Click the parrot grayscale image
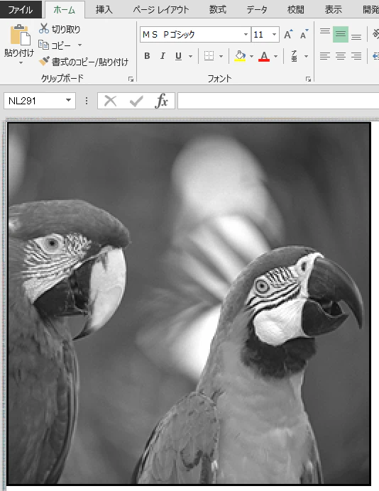379x491 pixels. (189, 304)
